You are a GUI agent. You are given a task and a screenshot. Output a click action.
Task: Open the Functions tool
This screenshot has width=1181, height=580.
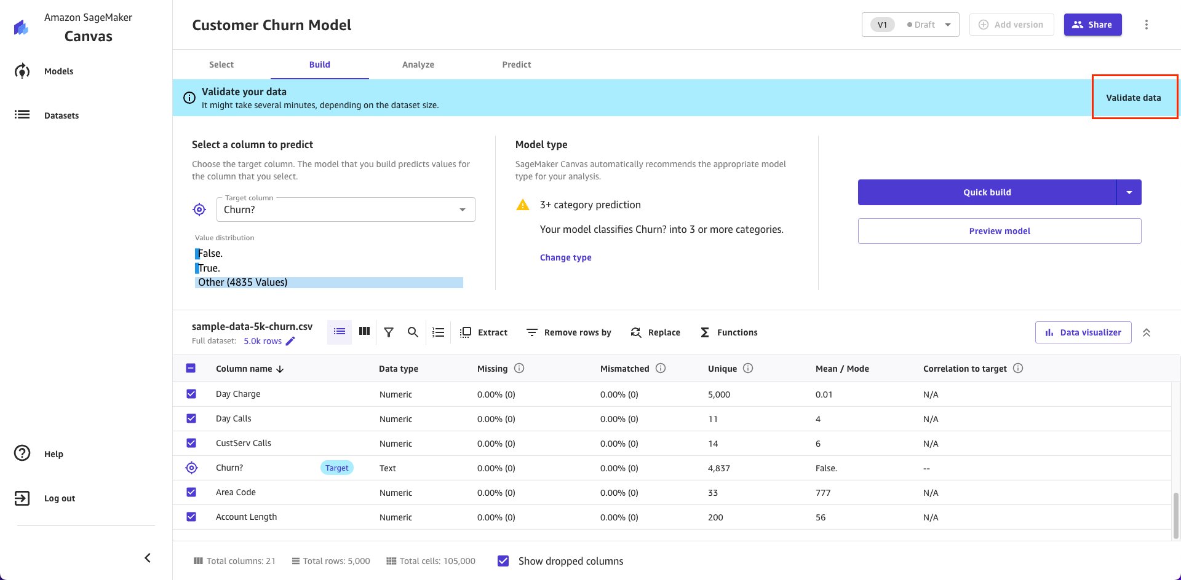tap(729, 332)
